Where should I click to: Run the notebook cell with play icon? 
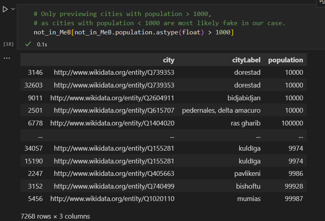[5, 9]
